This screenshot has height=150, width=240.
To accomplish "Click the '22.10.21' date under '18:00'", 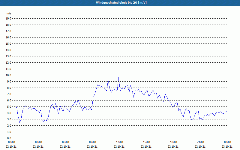I will tap(173, 147).
